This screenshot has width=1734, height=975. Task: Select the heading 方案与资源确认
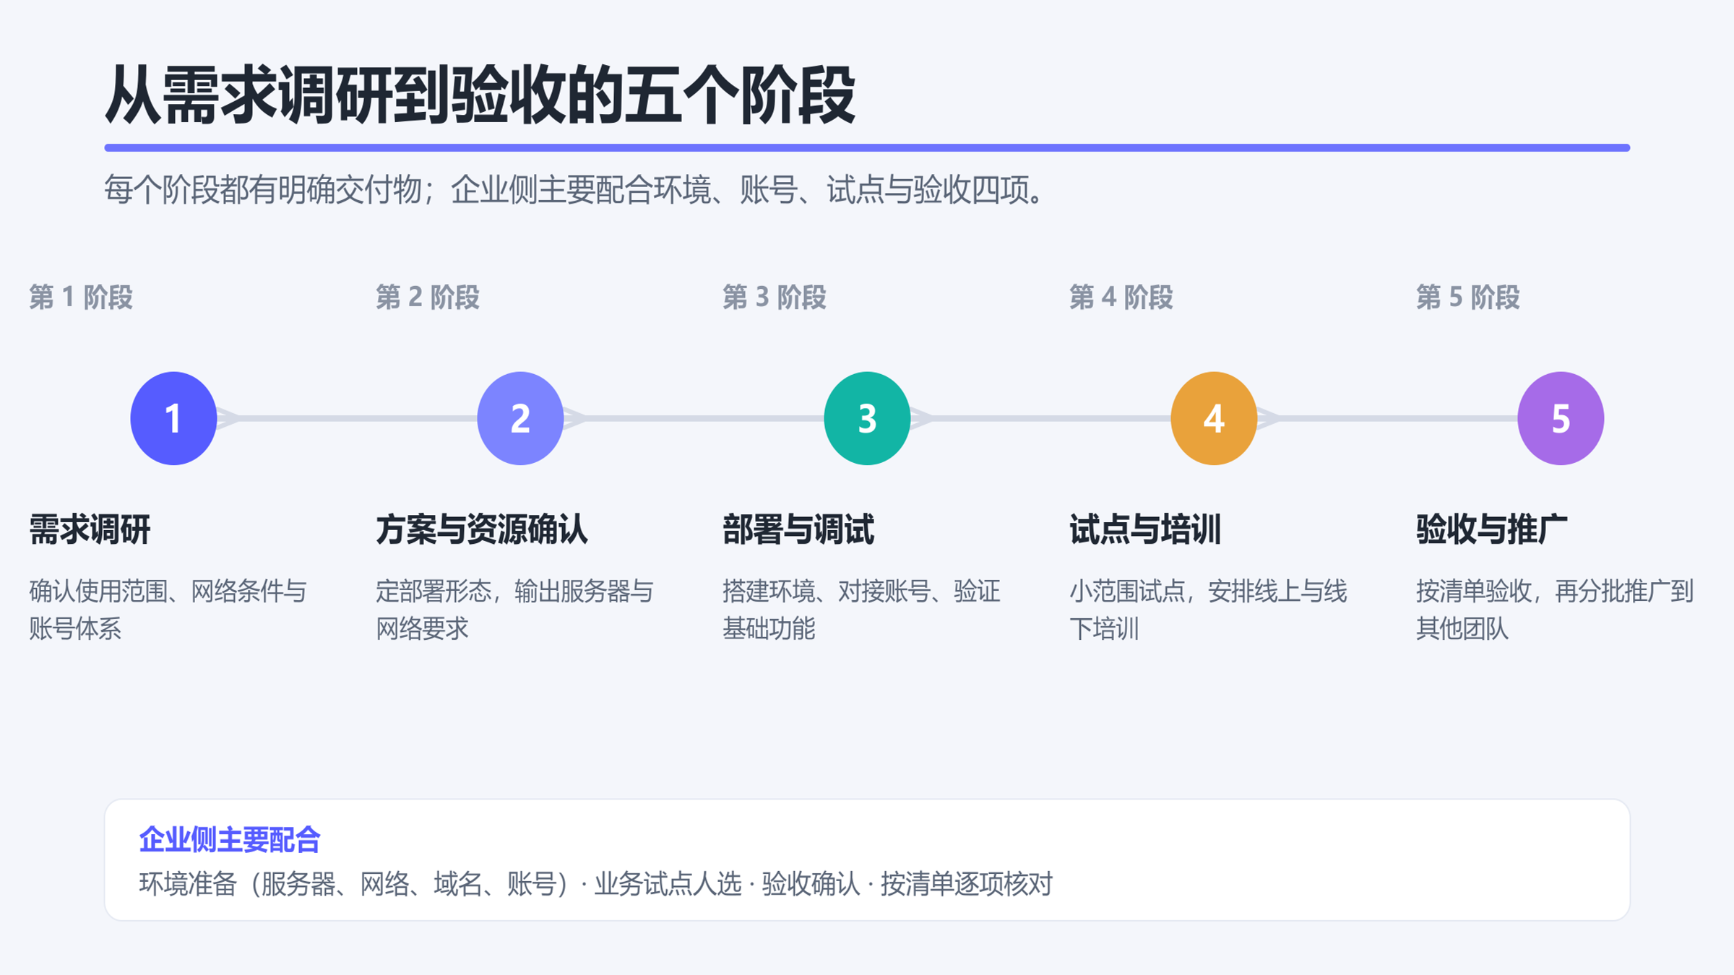(482, 529)
